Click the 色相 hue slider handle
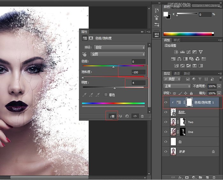Viewport: 223px width, 180px height. click(x=113, y=67)
